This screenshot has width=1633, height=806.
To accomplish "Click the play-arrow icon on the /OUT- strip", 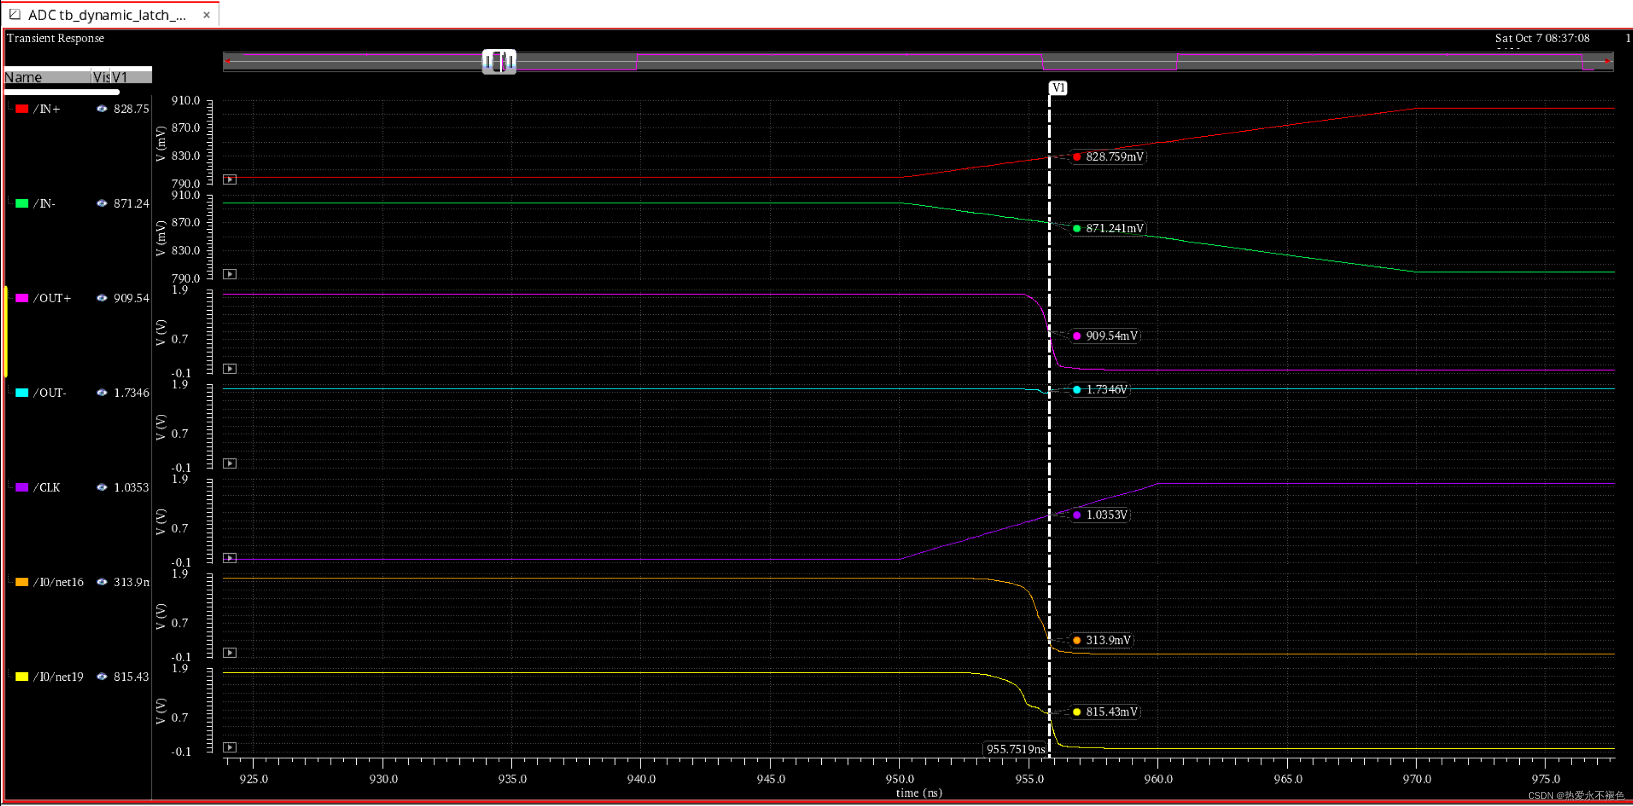I will pos(230,464).
